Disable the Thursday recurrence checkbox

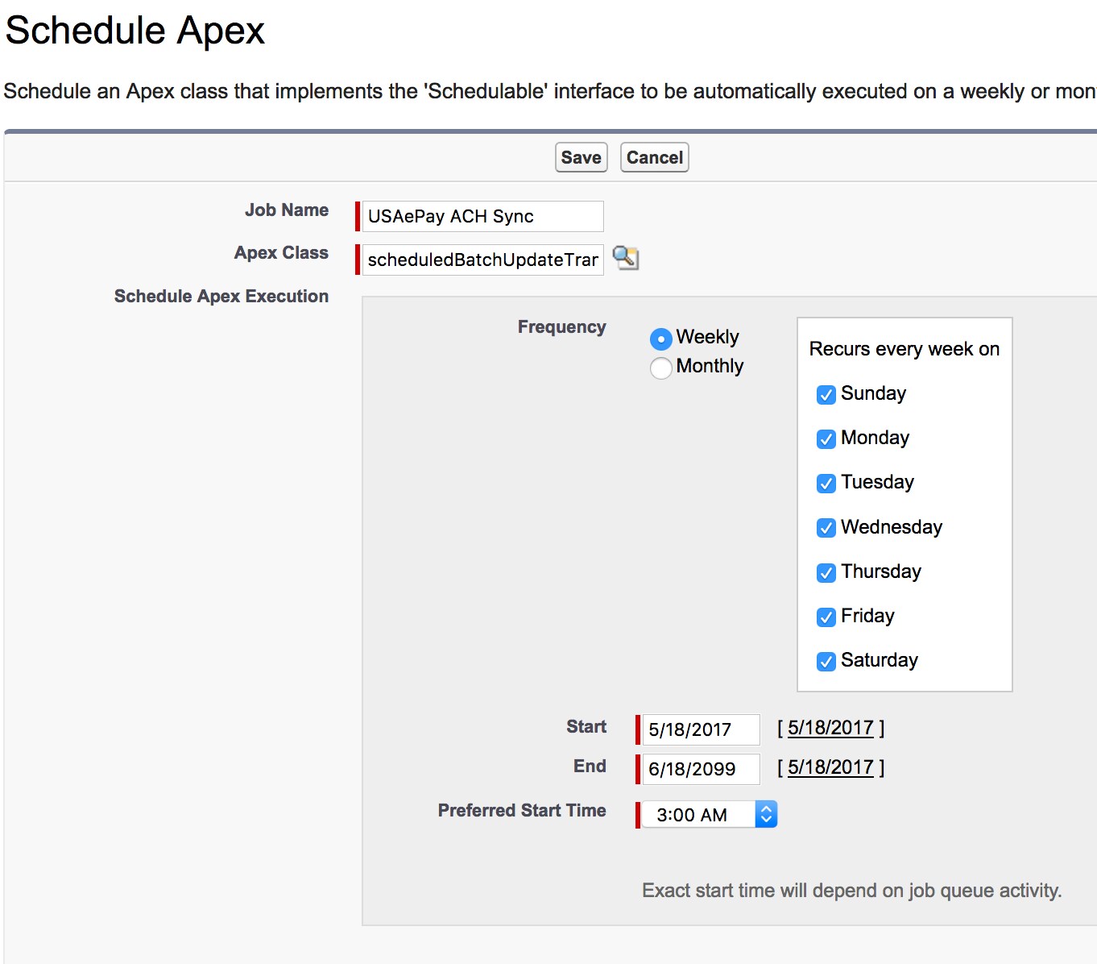point(826,572)
